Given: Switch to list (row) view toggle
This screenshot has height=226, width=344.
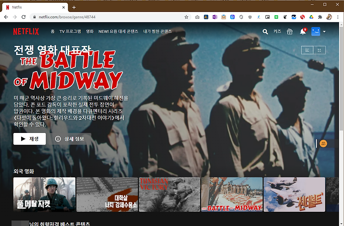Looking at the screenshot, I should pos(307,50).
